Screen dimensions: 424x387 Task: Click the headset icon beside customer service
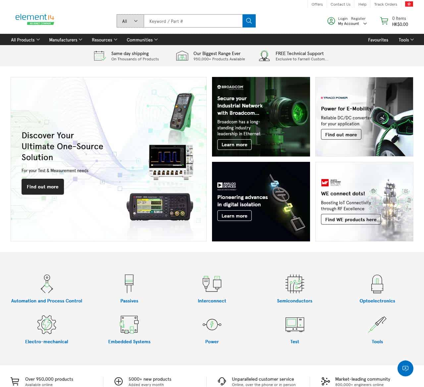[222, 382]
